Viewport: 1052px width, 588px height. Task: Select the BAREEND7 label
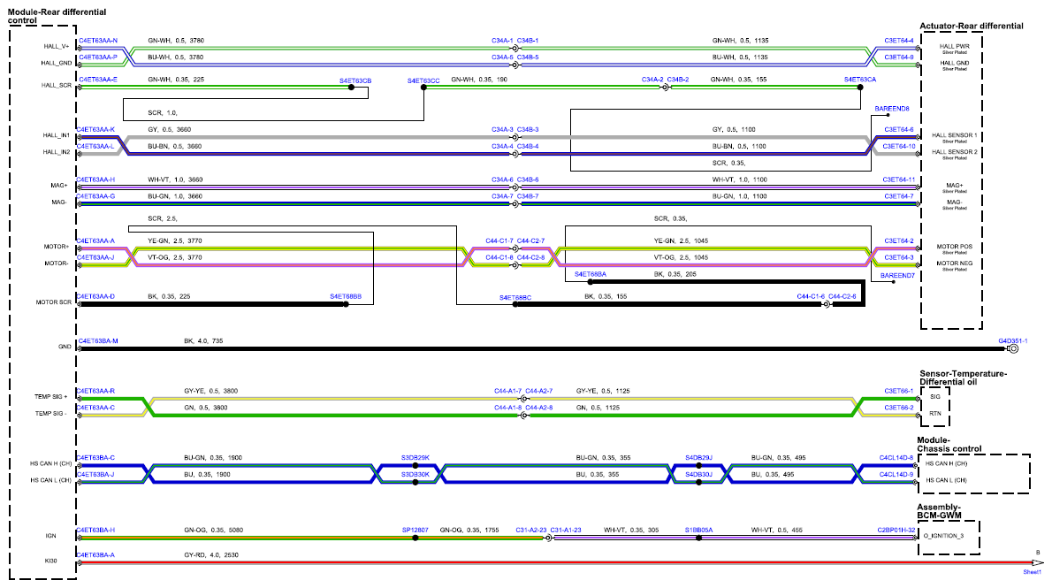897,276
